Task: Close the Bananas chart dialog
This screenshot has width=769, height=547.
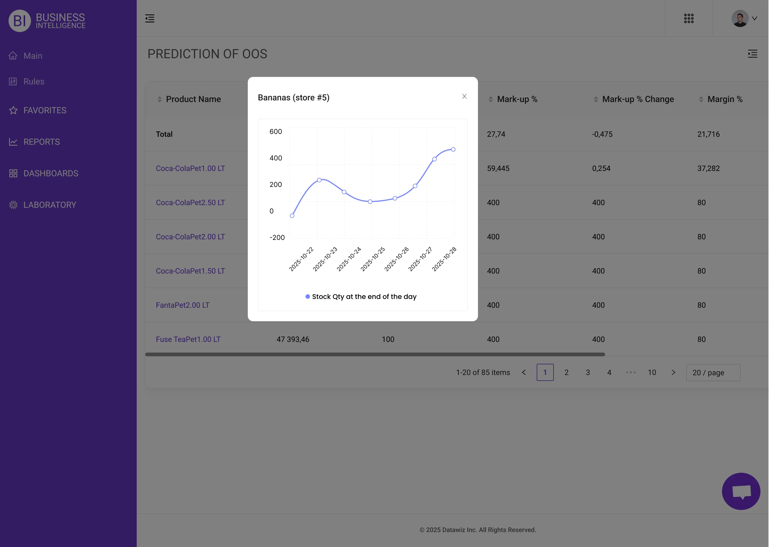Action: click(x=464, y=96)
